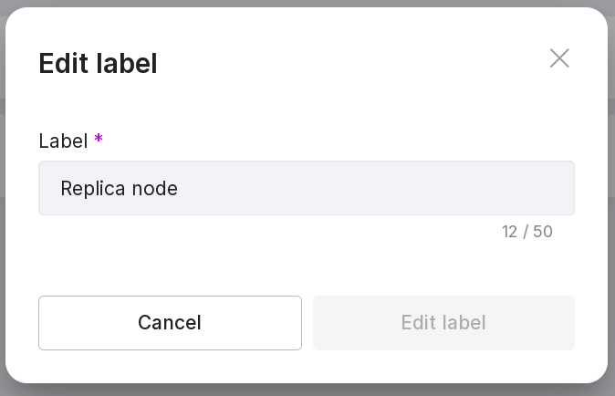This screenshot has width=615, height=396.
Task: Click the character count below the input
Action: point(527,232)
